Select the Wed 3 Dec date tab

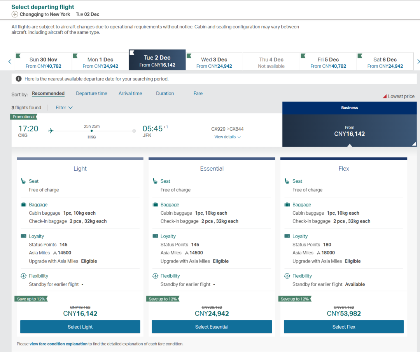[214, 62]
